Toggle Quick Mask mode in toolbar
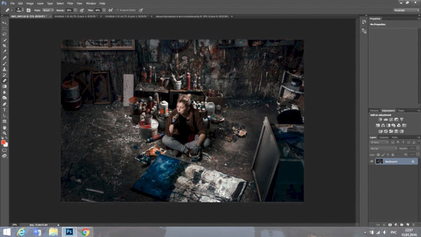Viewport: 421px width, 237px height. 5,150
